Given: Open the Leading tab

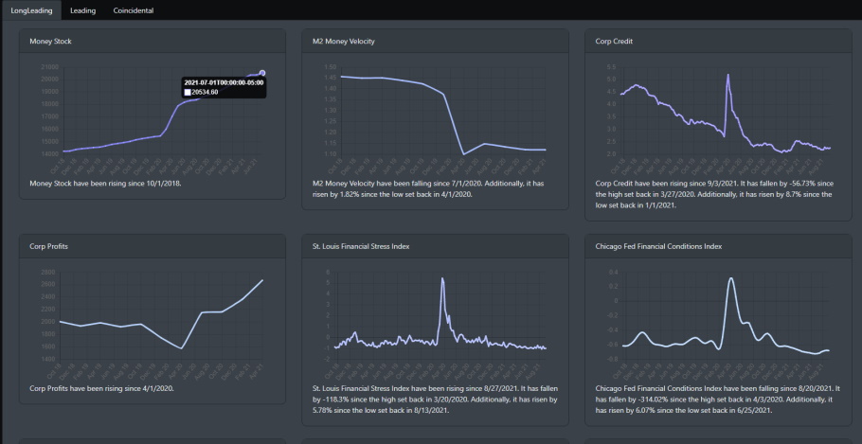Looking at the screenshot, I should point(82,10).
